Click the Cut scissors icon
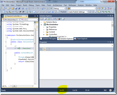 [23, 8]
